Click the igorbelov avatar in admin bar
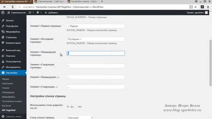 point(206,13)
